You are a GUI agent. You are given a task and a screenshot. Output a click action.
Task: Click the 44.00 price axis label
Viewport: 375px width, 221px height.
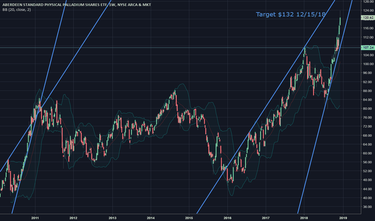point(368,189)
